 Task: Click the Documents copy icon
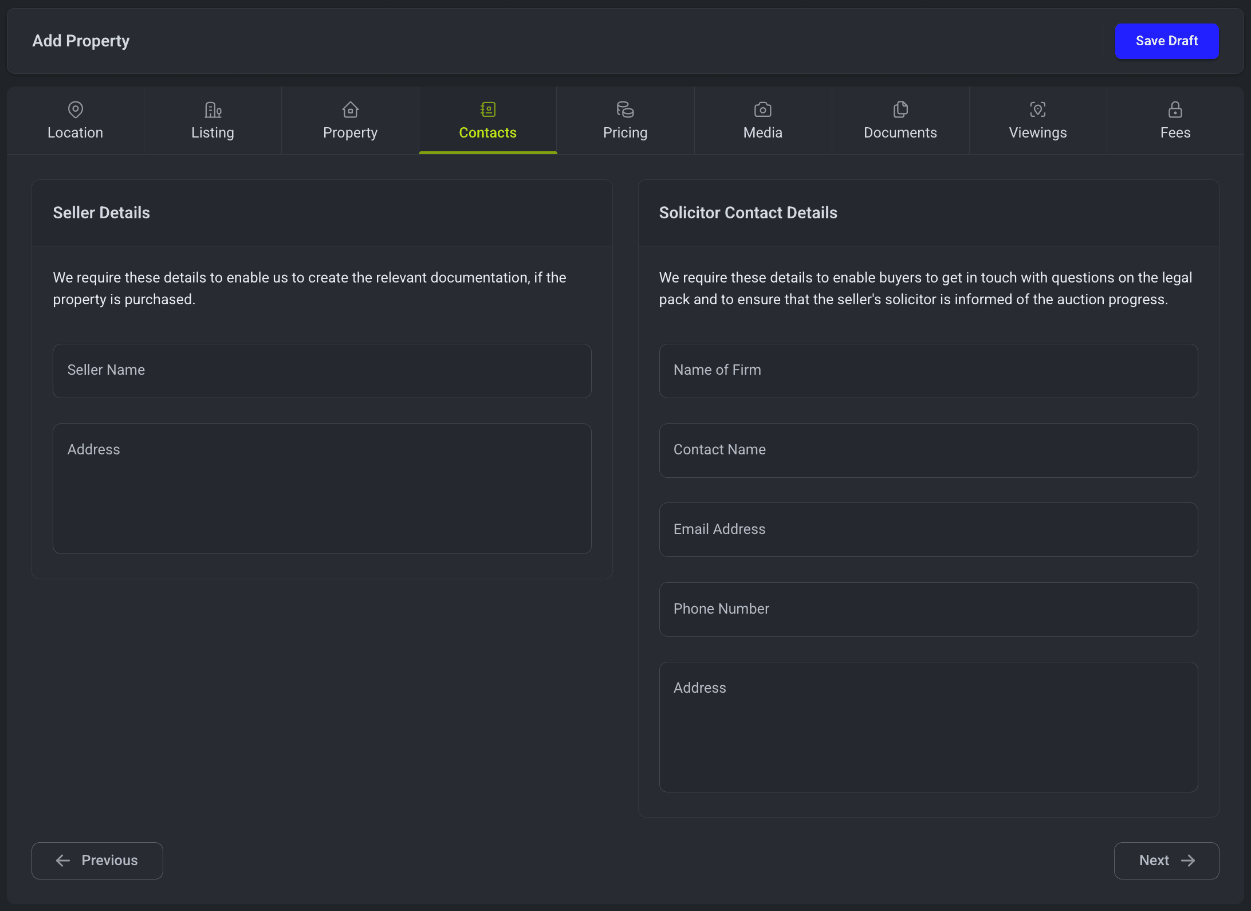click(900, 109)
